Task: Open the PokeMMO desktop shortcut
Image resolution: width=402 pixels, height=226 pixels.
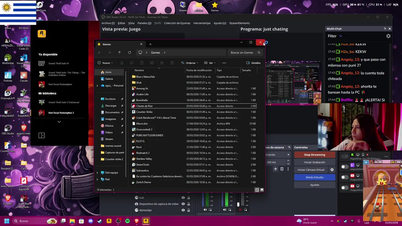Action: pyautogui.click(x=24, y=112)
